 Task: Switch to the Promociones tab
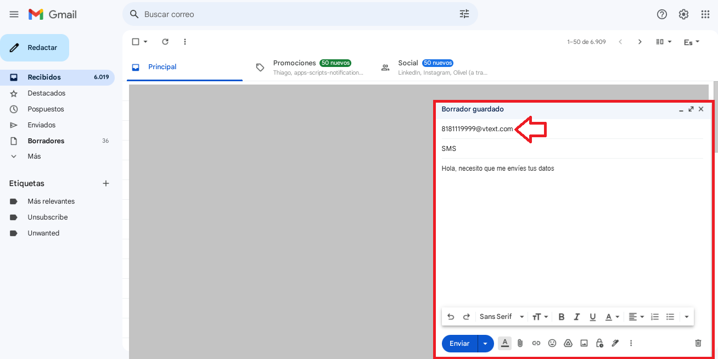coord(294,63)
